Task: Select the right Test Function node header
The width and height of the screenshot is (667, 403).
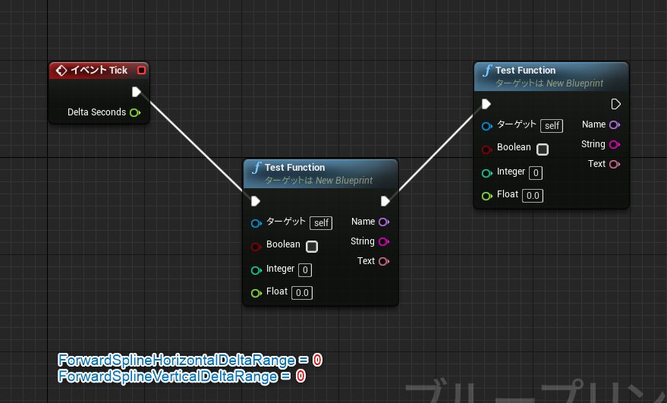Action: coord(552,77)
